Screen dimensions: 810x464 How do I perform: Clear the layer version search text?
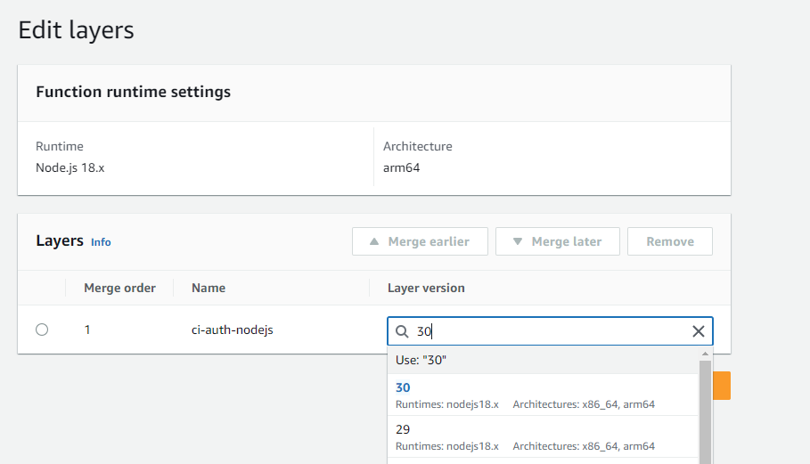click(699, 332)
